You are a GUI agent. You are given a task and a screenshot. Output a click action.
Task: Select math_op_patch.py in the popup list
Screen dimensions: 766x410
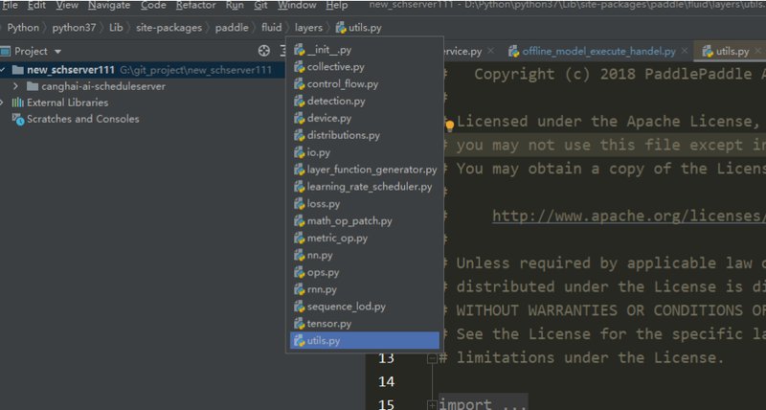(x=365, y=221)
